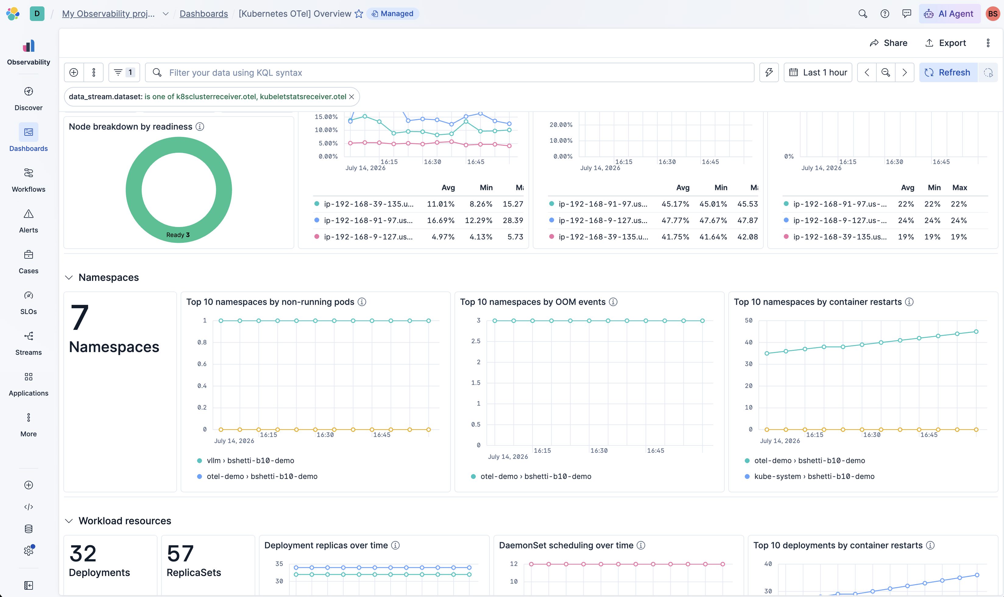Show info for namespaces container restarts panel
This screenshot has width=1004, height=597.
(x=909, y=302)
